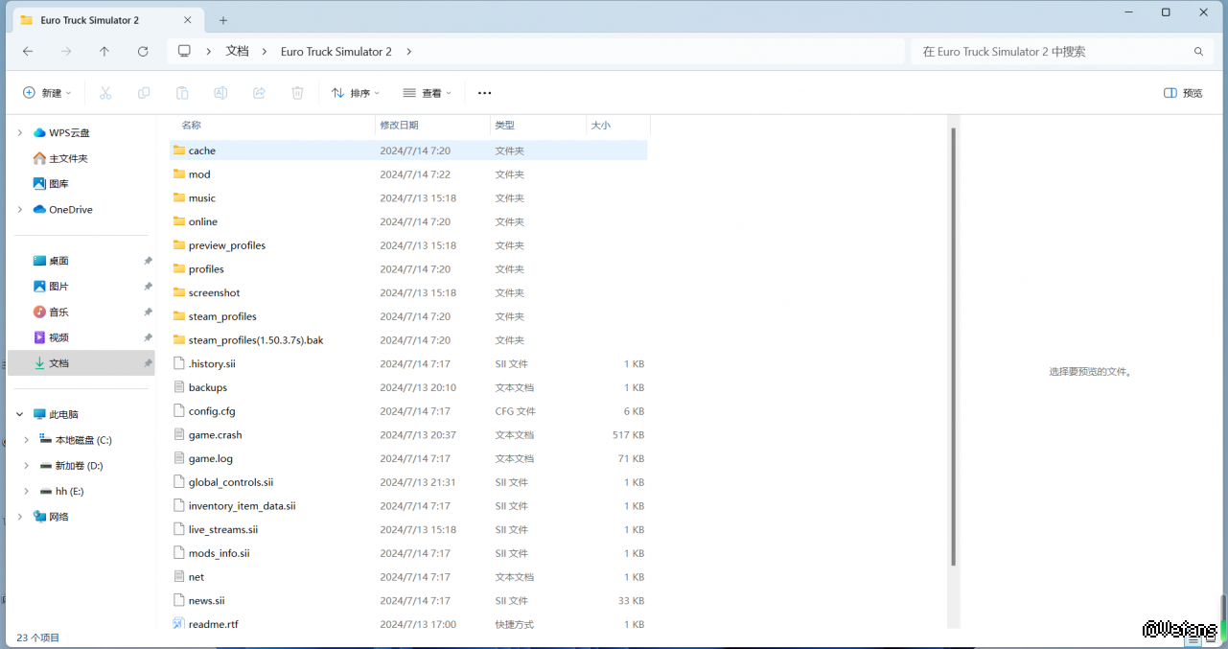Click the Cut scissors icon in toolbar
Image resolution: width=1228 pixels, height=649 pixels.
click(105, 93)
